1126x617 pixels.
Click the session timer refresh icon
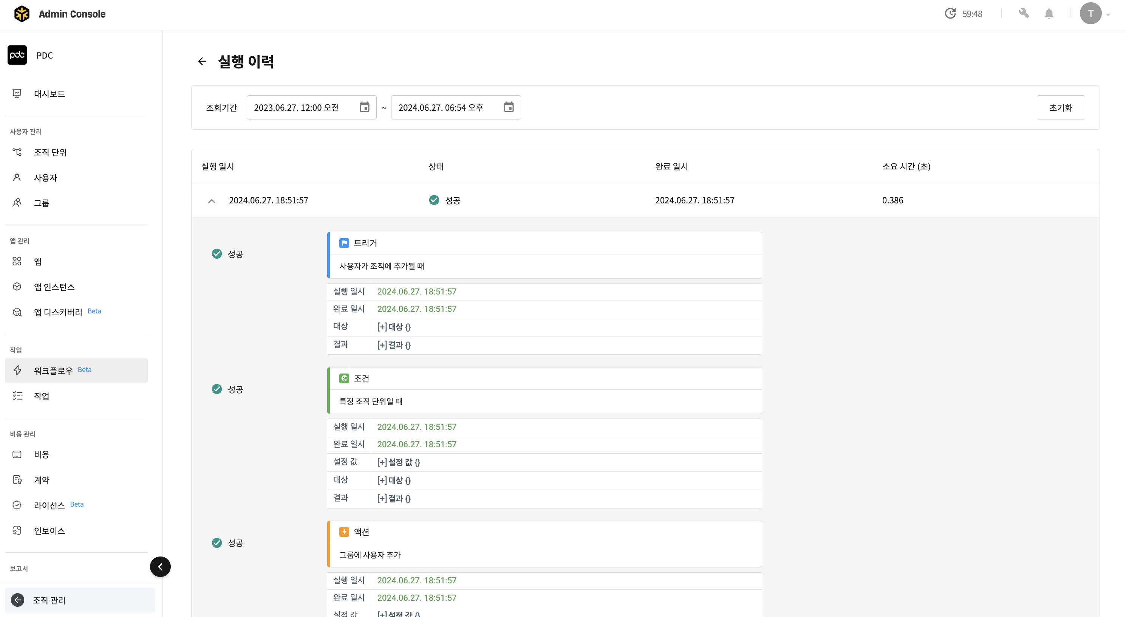click(950, 14)
